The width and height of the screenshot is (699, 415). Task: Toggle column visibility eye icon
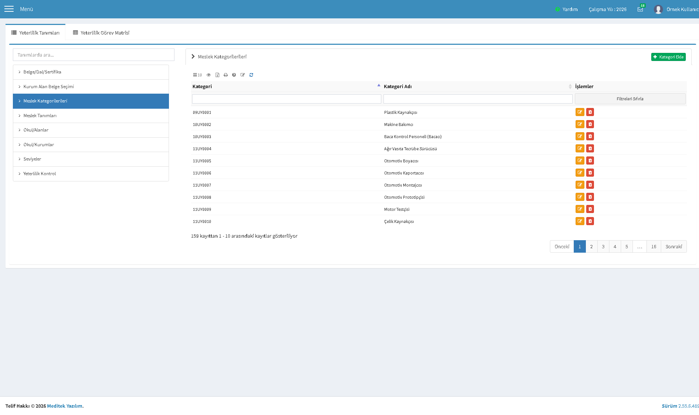tap(209, 75)
